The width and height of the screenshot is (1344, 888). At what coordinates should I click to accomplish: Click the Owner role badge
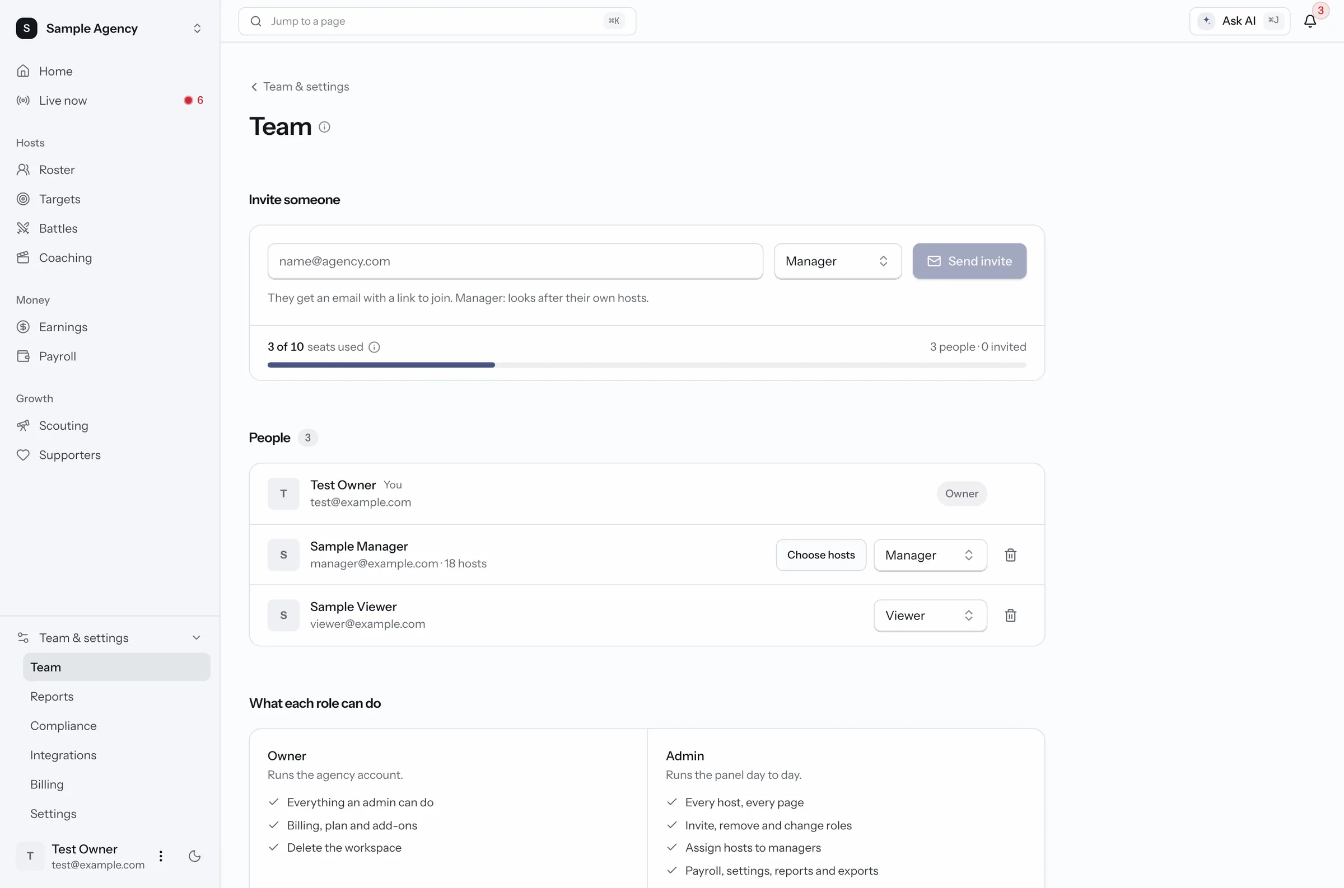[961, 494]
